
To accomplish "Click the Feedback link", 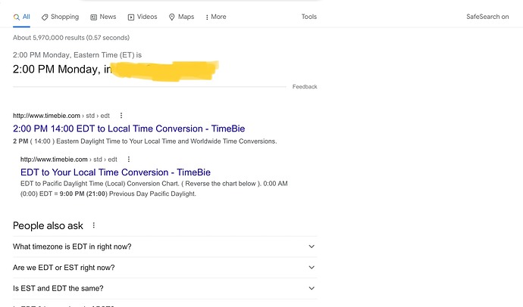I will (305, 87).
